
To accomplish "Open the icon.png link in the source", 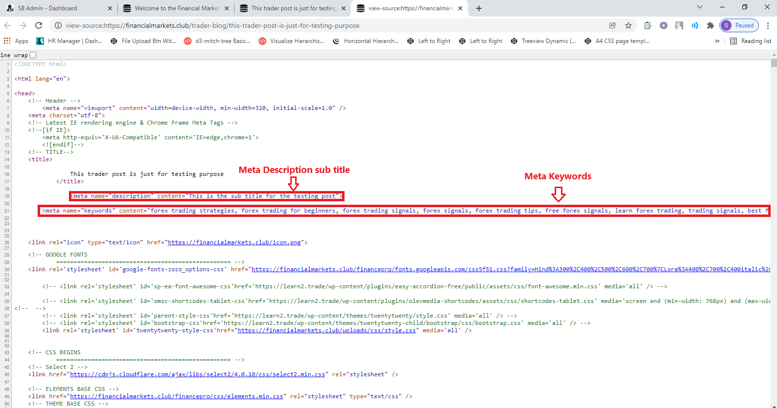I will click(x=234, y=242).
